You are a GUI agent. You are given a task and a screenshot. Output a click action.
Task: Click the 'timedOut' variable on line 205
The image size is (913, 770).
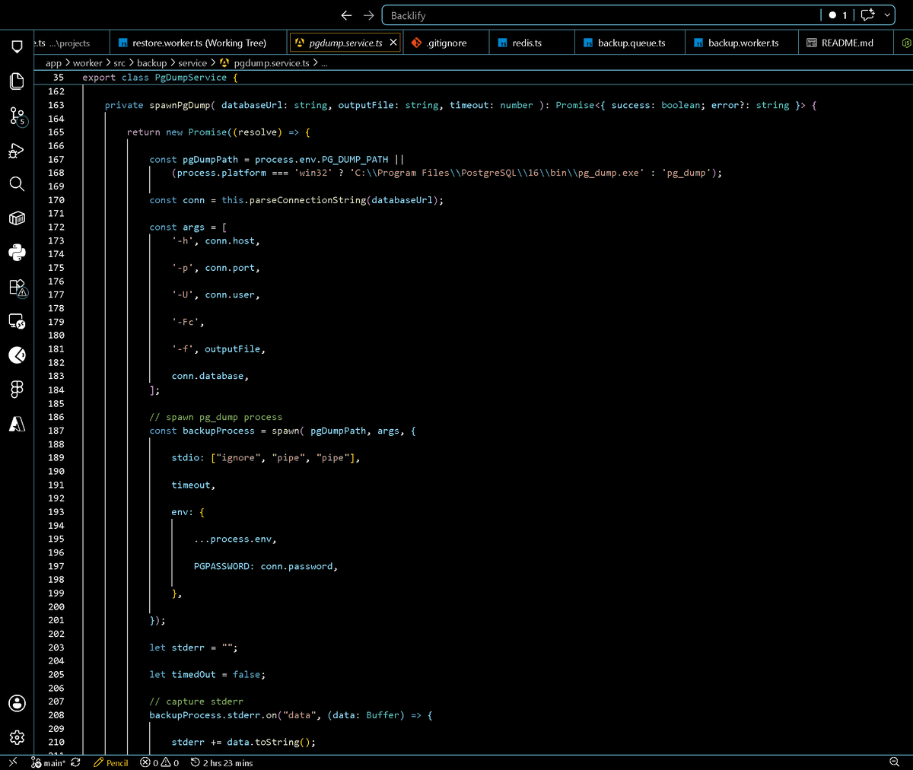click(x=194, y=674)
